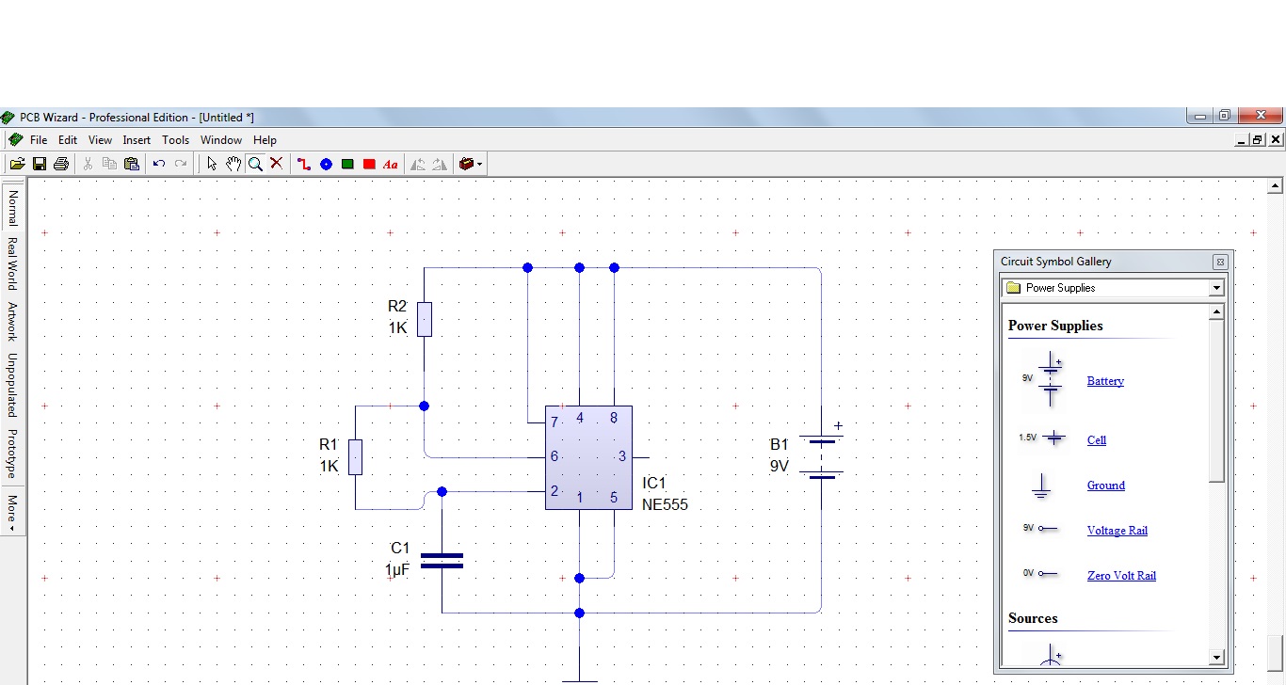Click the Ground link

click(x=1106, y=486)
